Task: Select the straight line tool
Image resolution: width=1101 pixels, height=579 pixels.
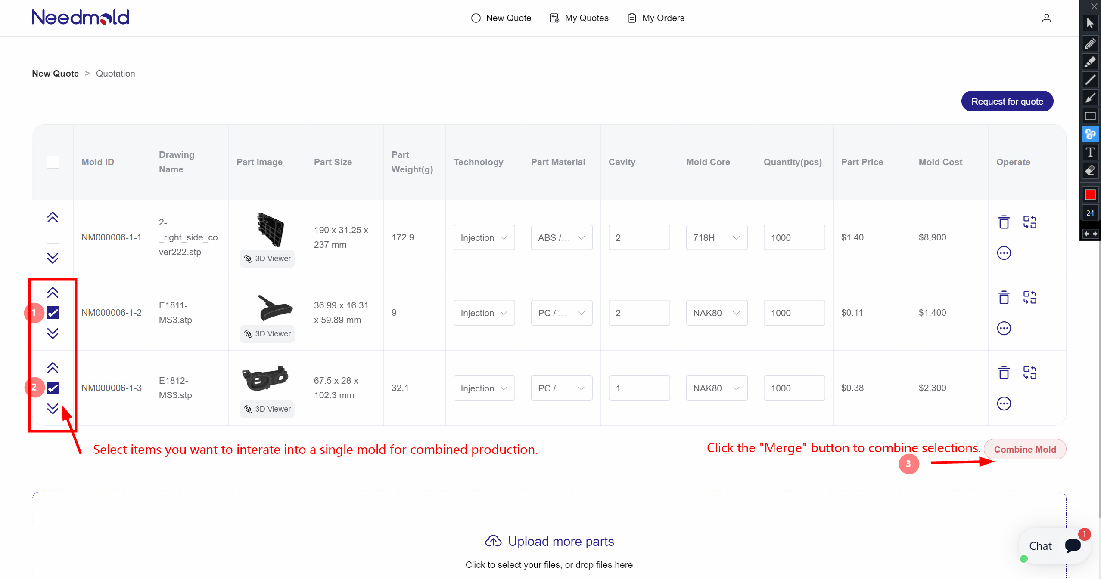Action: [x=1090, y=80]
